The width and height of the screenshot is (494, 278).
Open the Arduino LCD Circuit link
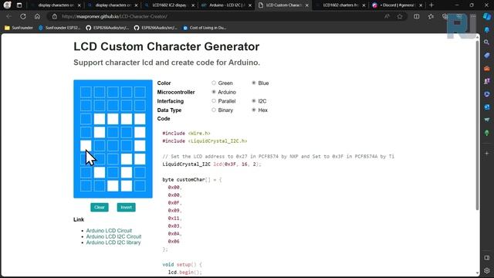coord(109,230)
